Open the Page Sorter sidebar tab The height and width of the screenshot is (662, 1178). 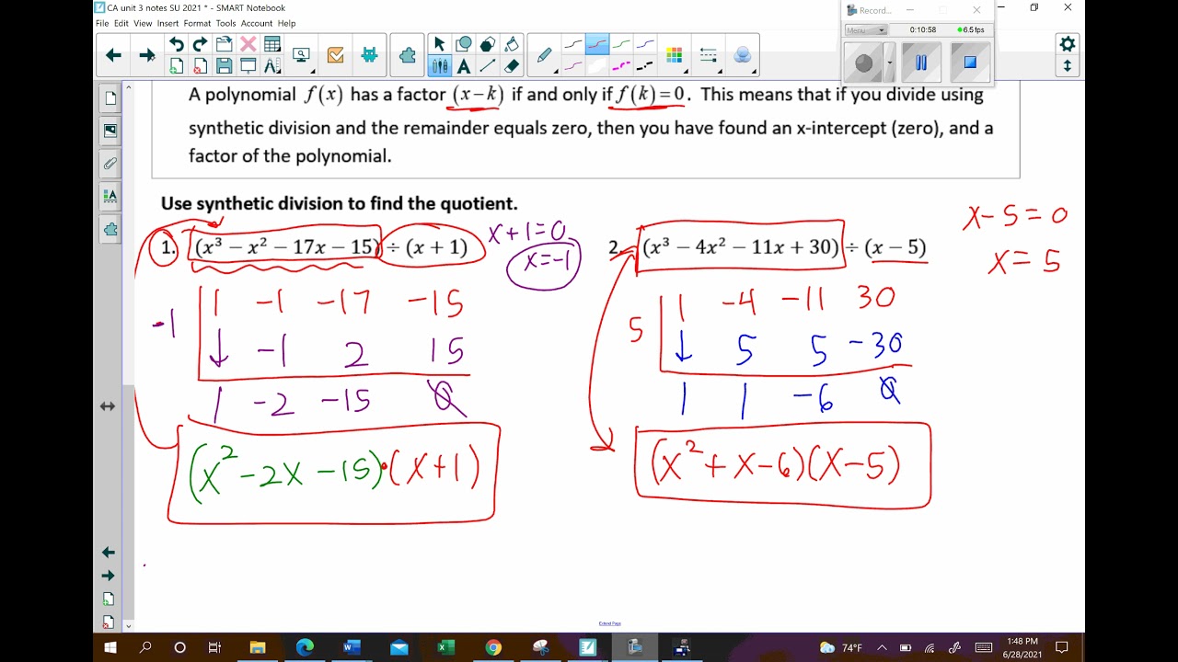click(110, 98)
